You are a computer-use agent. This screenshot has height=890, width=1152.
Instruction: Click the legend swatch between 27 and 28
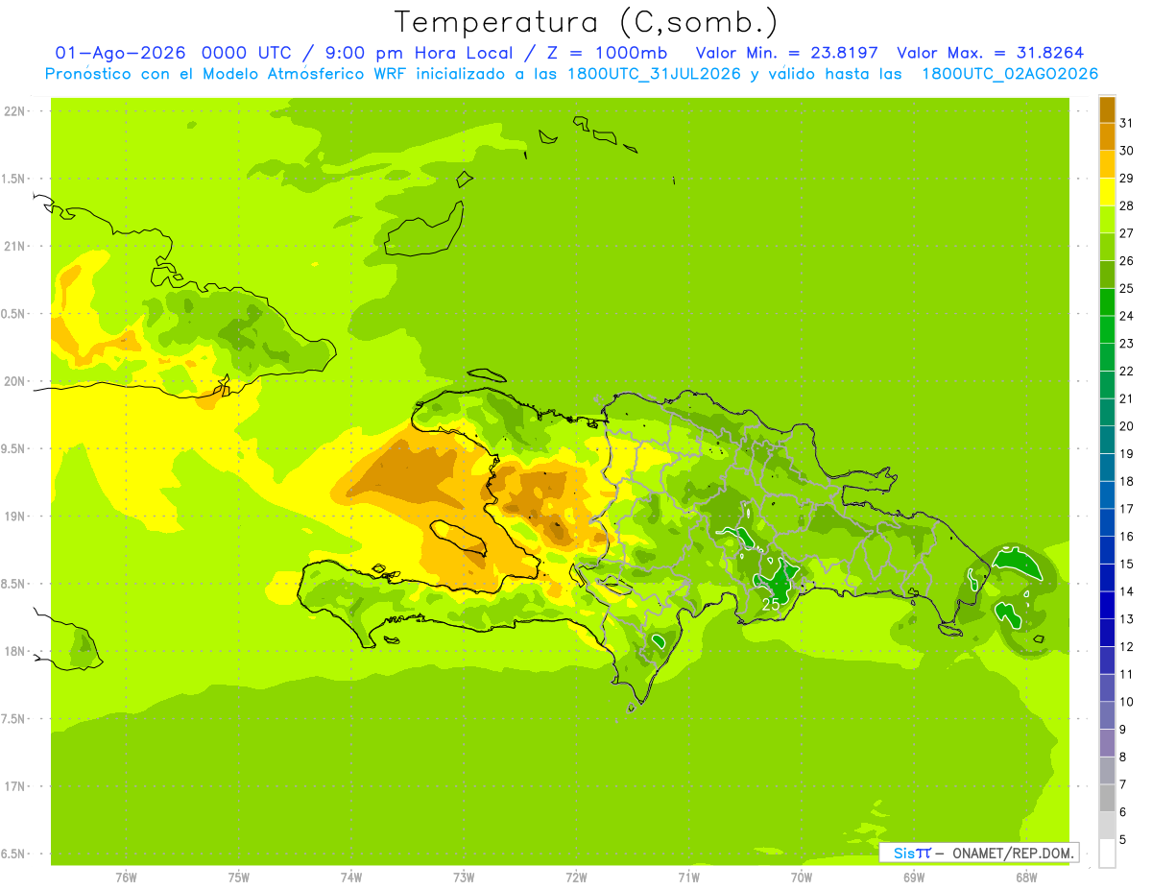coord(1107,220)
